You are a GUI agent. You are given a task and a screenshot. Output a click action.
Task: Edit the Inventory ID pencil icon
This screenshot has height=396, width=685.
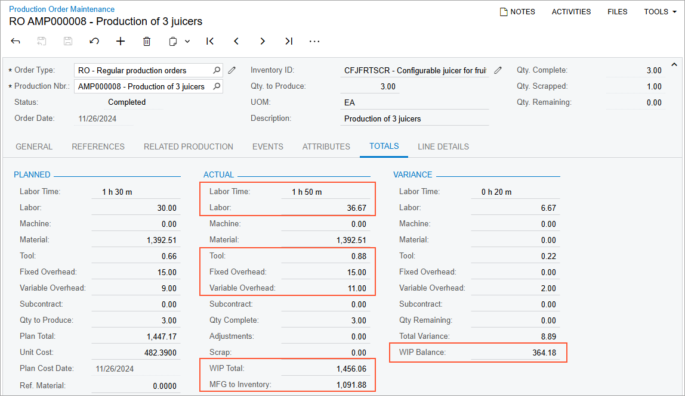tap(498, 70)
